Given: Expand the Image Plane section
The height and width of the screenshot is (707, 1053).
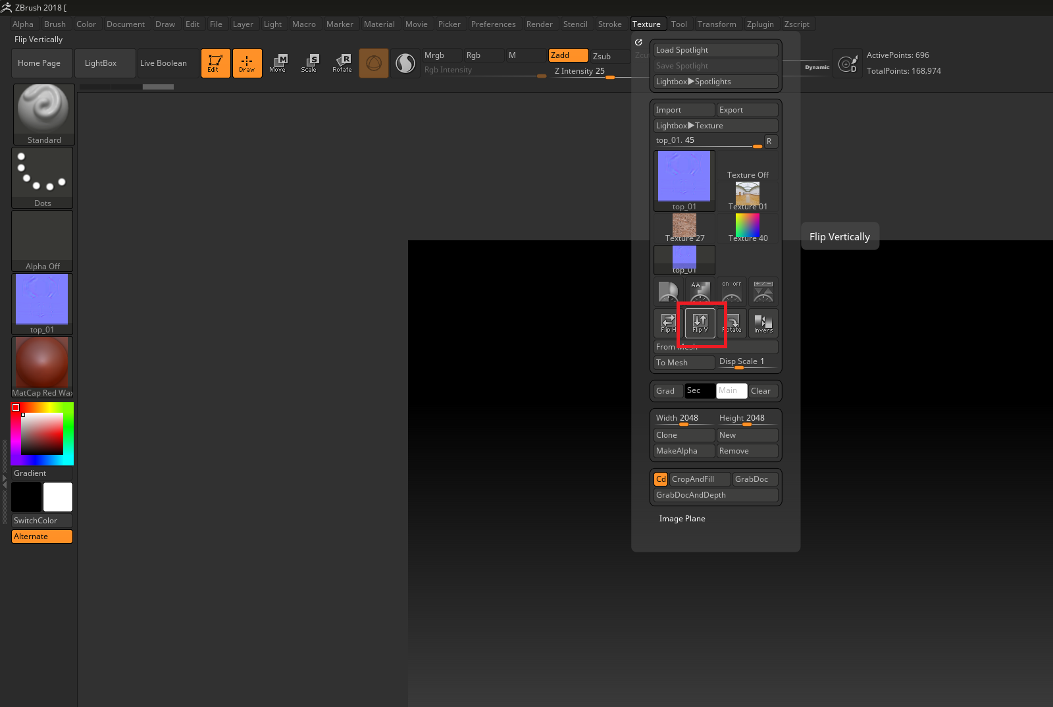Looking at the screenshot, I should pyautogui.click(x=682, y=519).
